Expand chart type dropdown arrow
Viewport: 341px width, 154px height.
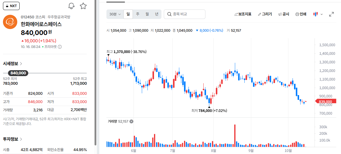pyautogui.click(x=322, y=14)
